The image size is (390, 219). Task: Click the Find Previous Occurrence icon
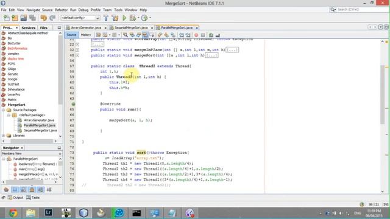(x=132, y=35)
